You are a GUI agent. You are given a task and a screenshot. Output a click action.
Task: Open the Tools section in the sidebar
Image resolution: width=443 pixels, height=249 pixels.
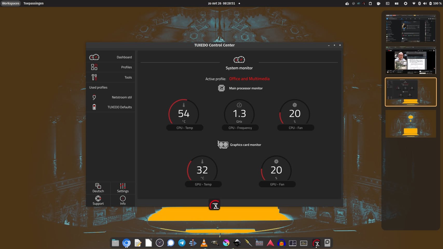click(x=111, y=77)
